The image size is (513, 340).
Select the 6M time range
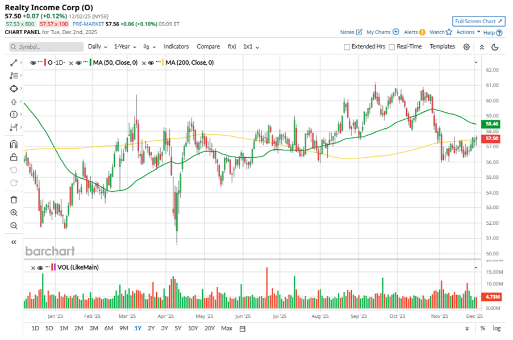[109, 328]
